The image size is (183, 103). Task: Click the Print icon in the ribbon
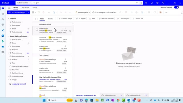point(149,12)
